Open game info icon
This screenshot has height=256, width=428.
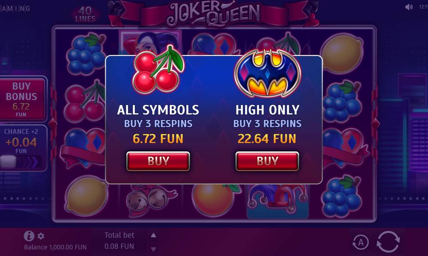point(29,236)
